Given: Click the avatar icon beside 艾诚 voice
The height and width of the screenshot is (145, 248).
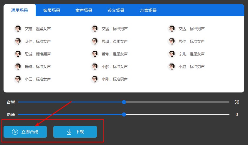Looking at the screenshot, I should pyautogui.click(x=95, y=29).
